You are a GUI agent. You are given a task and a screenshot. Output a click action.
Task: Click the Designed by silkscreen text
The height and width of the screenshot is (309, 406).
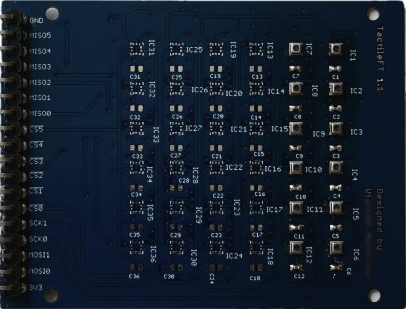(x=380, y=219)
